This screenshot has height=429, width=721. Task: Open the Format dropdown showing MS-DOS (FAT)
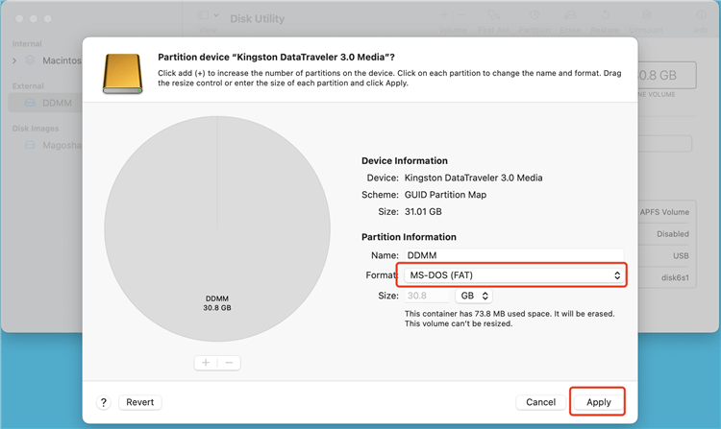tap(511, 275)
